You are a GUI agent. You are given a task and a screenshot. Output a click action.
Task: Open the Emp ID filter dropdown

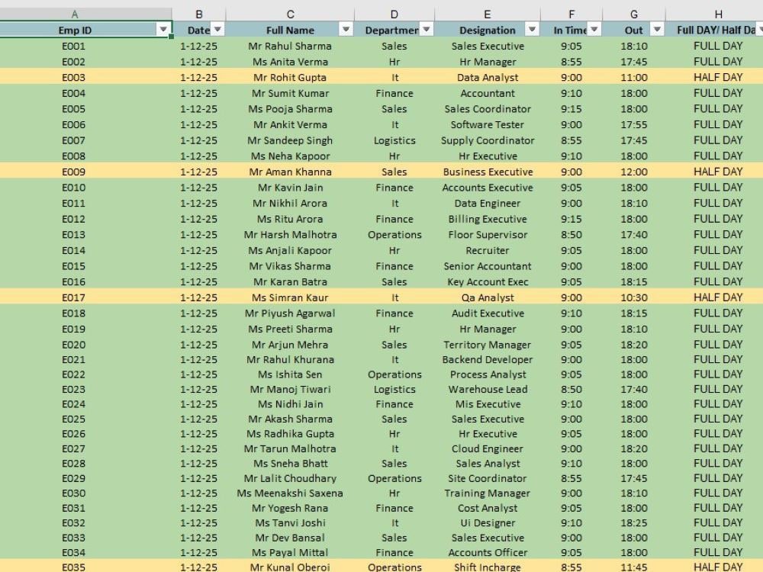[163, 30]
